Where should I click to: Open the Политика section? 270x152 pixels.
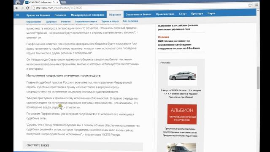click(x=60, y=15)
